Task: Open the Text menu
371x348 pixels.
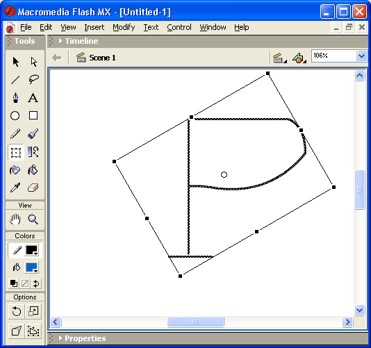Action: click(151, 28)
